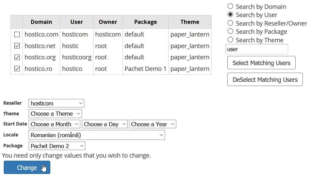This screenshot has height=175, width=312.
Task: Expand the Choose a Year dropdown
Action: [x=152, y=124]
